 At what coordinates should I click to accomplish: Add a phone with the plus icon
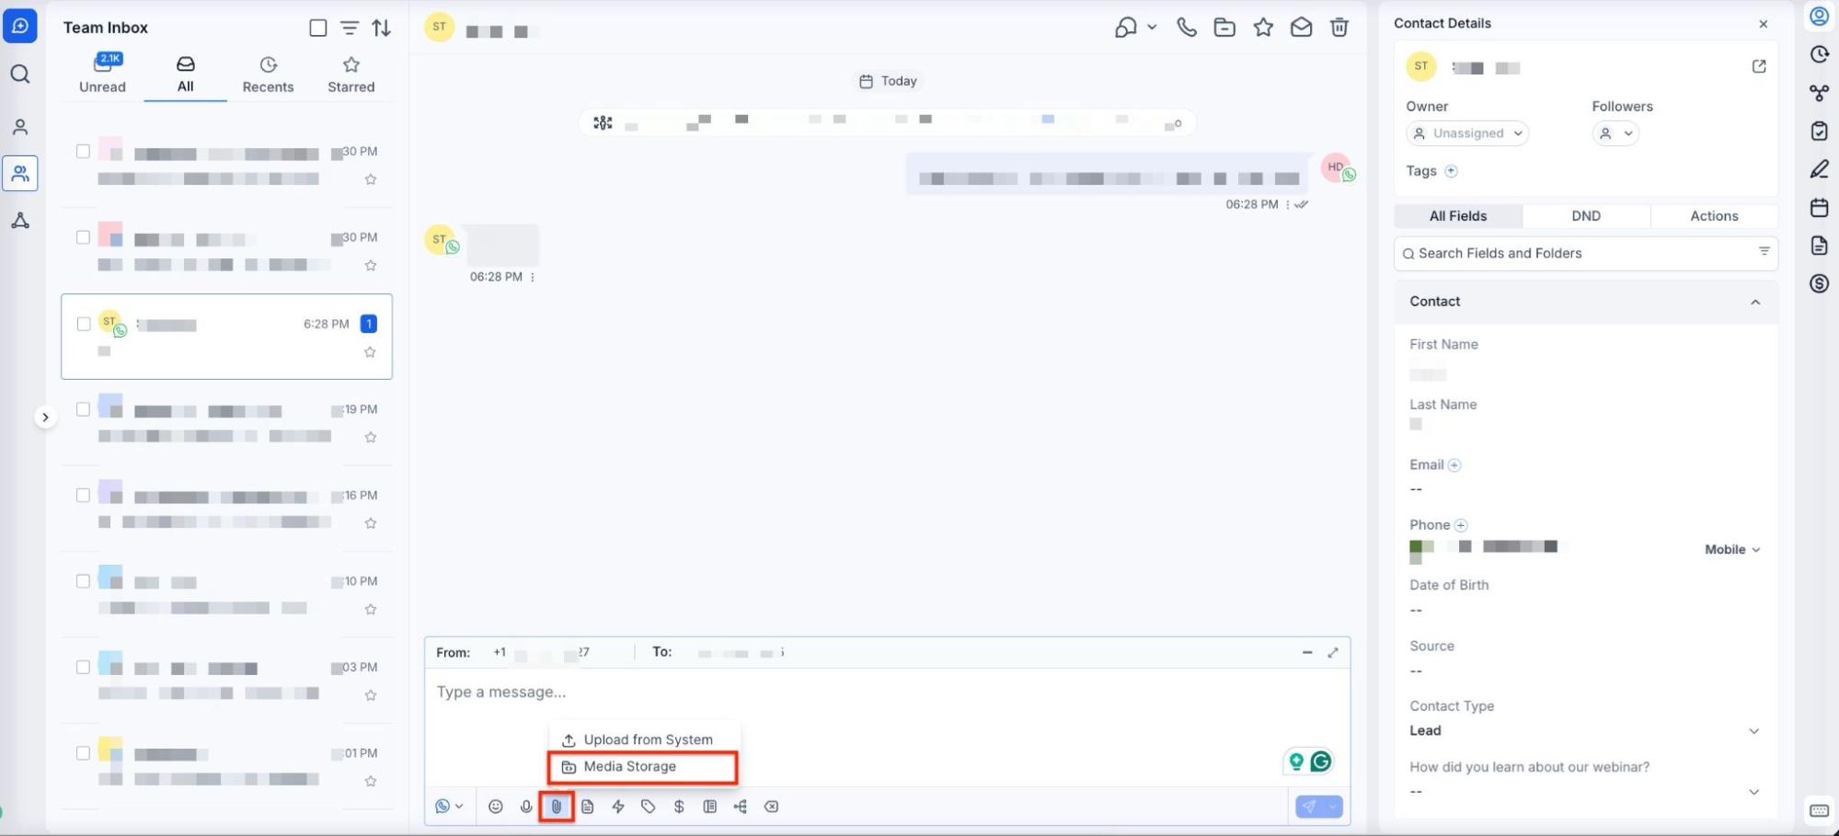pyautogui.click(x=1461, y=525)
